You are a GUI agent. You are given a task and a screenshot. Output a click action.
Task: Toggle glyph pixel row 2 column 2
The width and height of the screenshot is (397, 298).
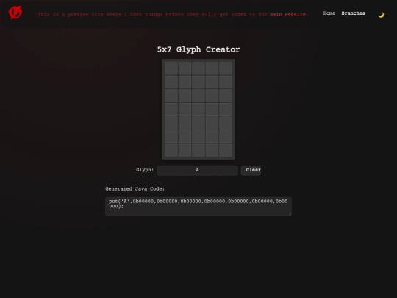(185, 82)
